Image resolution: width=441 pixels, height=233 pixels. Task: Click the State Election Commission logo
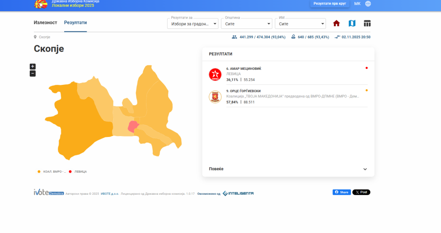click(x=41, y=4)
